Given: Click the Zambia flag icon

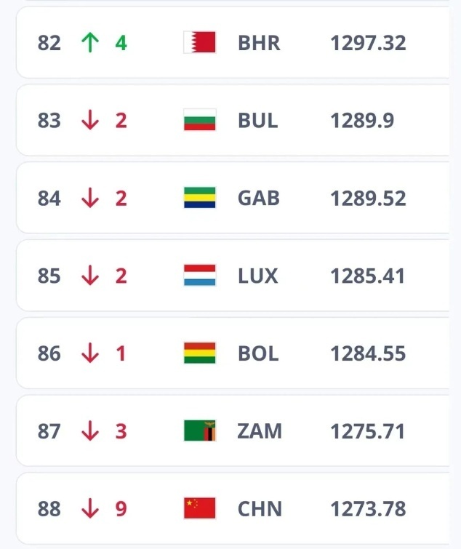Looking at the screenshot, I should pos(199,431).
